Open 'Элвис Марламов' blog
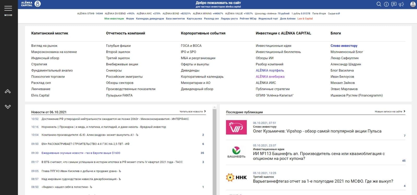The image size is (417, 195). [344, 89]
